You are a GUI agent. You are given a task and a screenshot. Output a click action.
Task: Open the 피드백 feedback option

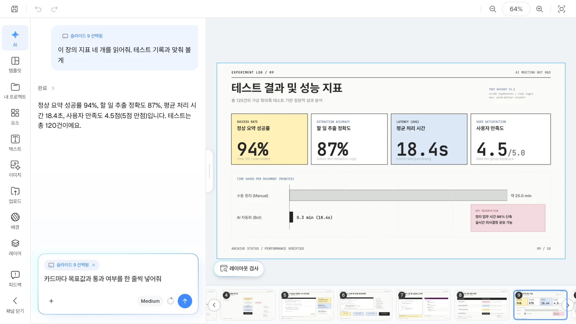[x=15, y=279]
